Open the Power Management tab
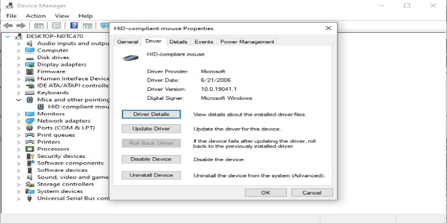Image resolution: width=447 pixels, height=223 pixels. 247,42
